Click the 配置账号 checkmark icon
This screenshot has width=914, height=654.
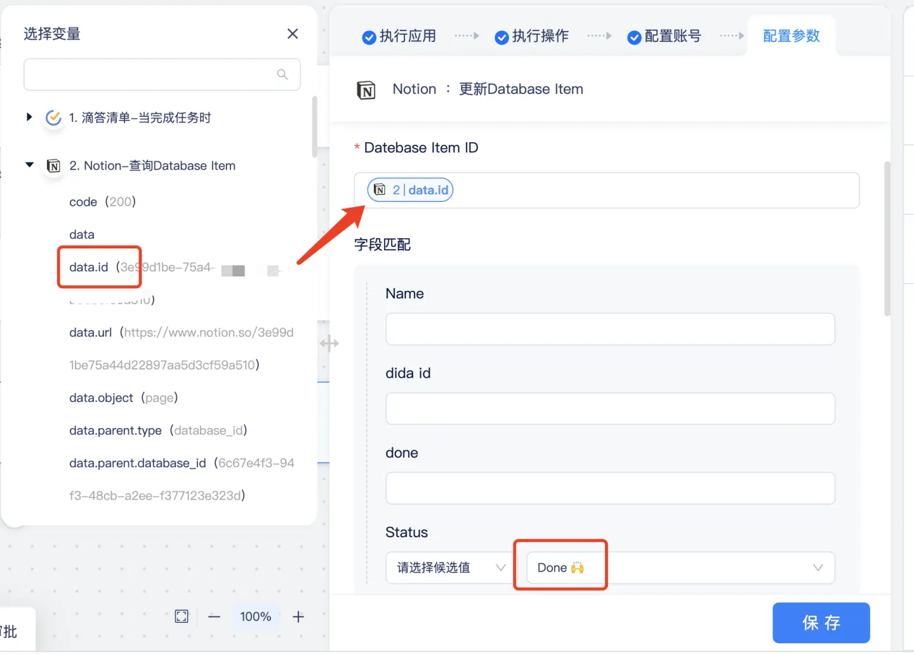coord(634,37)
